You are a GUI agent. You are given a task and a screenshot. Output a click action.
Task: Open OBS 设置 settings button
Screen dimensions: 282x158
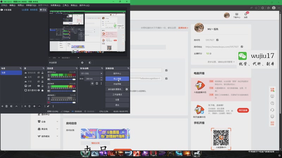pos(117,100)
